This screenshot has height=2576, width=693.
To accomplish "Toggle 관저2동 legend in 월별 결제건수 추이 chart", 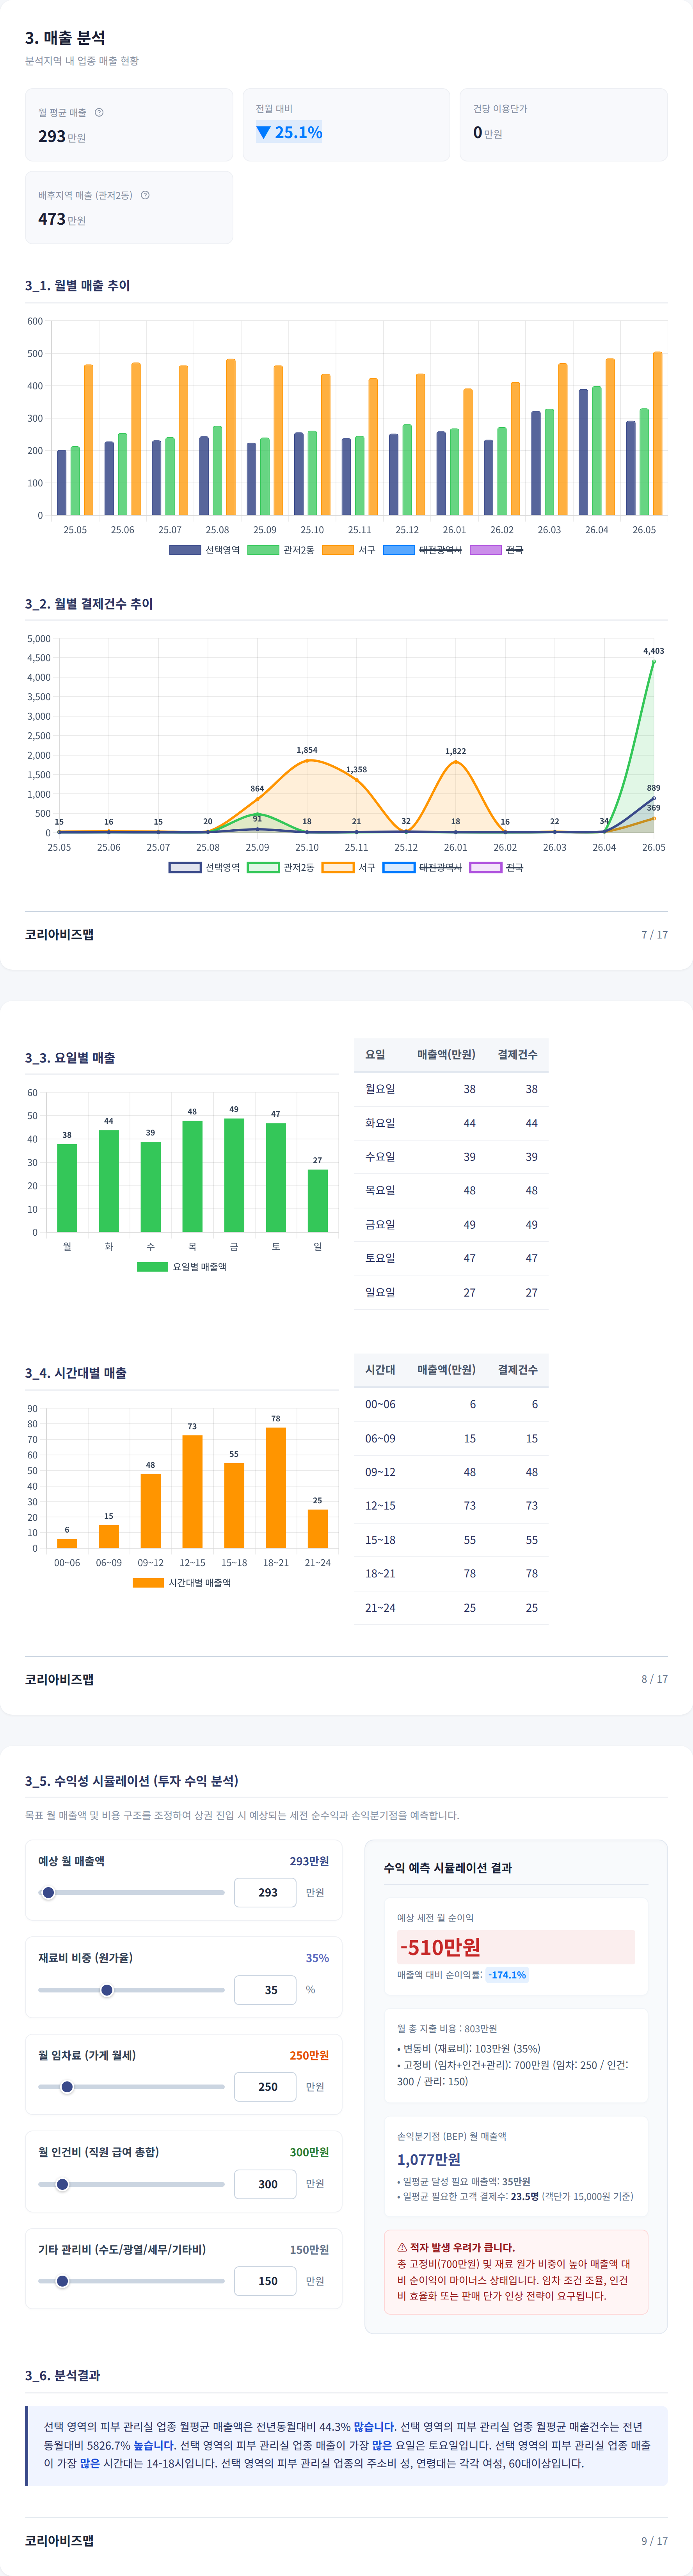I will pos(281,867).
